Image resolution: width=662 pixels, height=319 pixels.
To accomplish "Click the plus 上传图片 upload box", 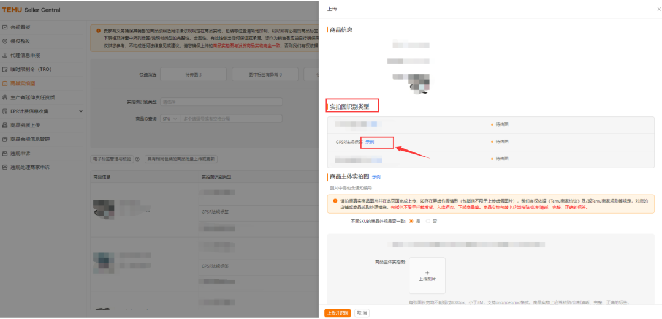I will coord(427,276).
